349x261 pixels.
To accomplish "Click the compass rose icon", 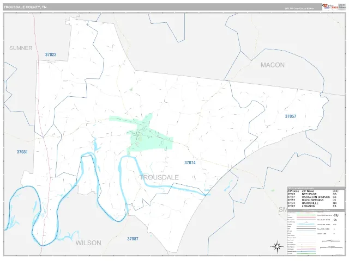I will pyautogui.click(x=277, y=246).
